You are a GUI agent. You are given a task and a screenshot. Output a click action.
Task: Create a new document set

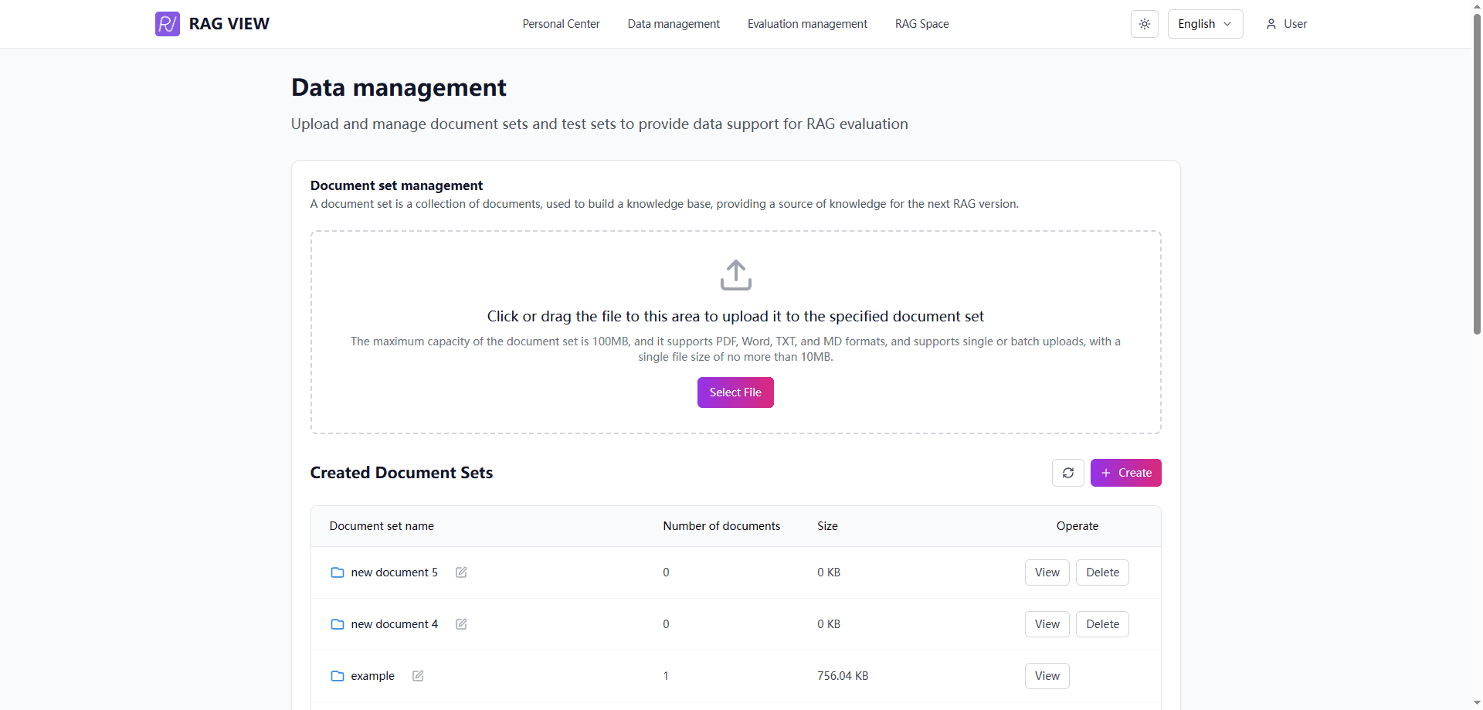[1125, 472]
